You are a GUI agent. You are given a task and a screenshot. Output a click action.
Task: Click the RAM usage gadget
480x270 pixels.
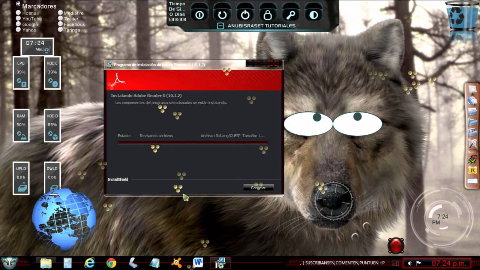click(21, 126)
